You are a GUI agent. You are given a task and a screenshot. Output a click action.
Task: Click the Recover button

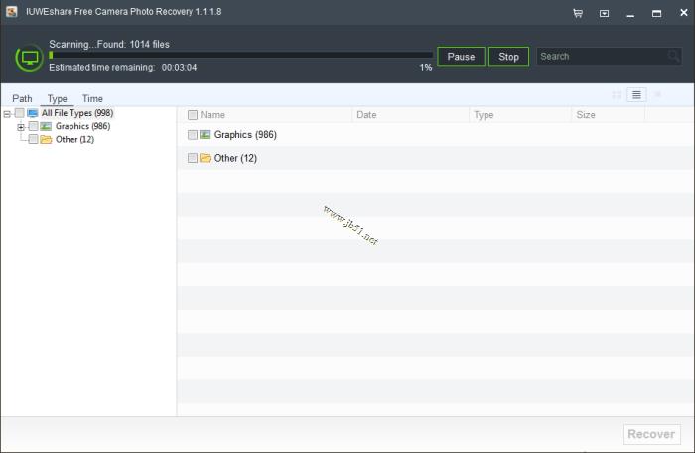(x=651, y=434)
